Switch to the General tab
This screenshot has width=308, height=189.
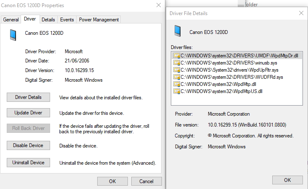pyautogui.click(x=11, y=20)
